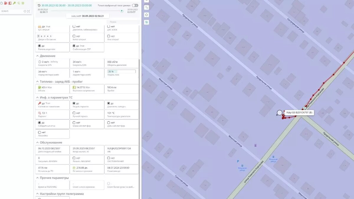
Task: Click the vehicle circle marker on the map
Action: coord(280,113)
